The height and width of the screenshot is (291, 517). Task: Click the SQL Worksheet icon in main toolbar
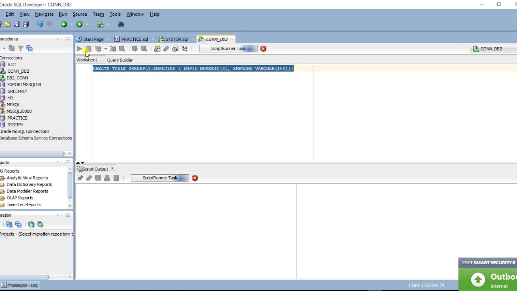coord(100,24)
